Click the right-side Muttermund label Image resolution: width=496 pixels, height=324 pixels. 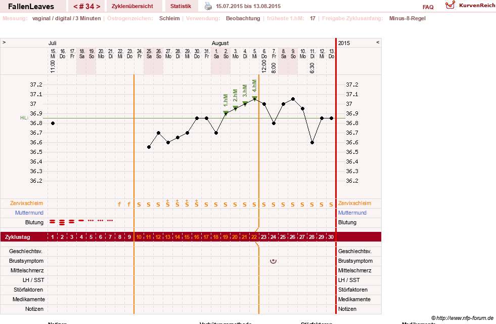[352, 213]
